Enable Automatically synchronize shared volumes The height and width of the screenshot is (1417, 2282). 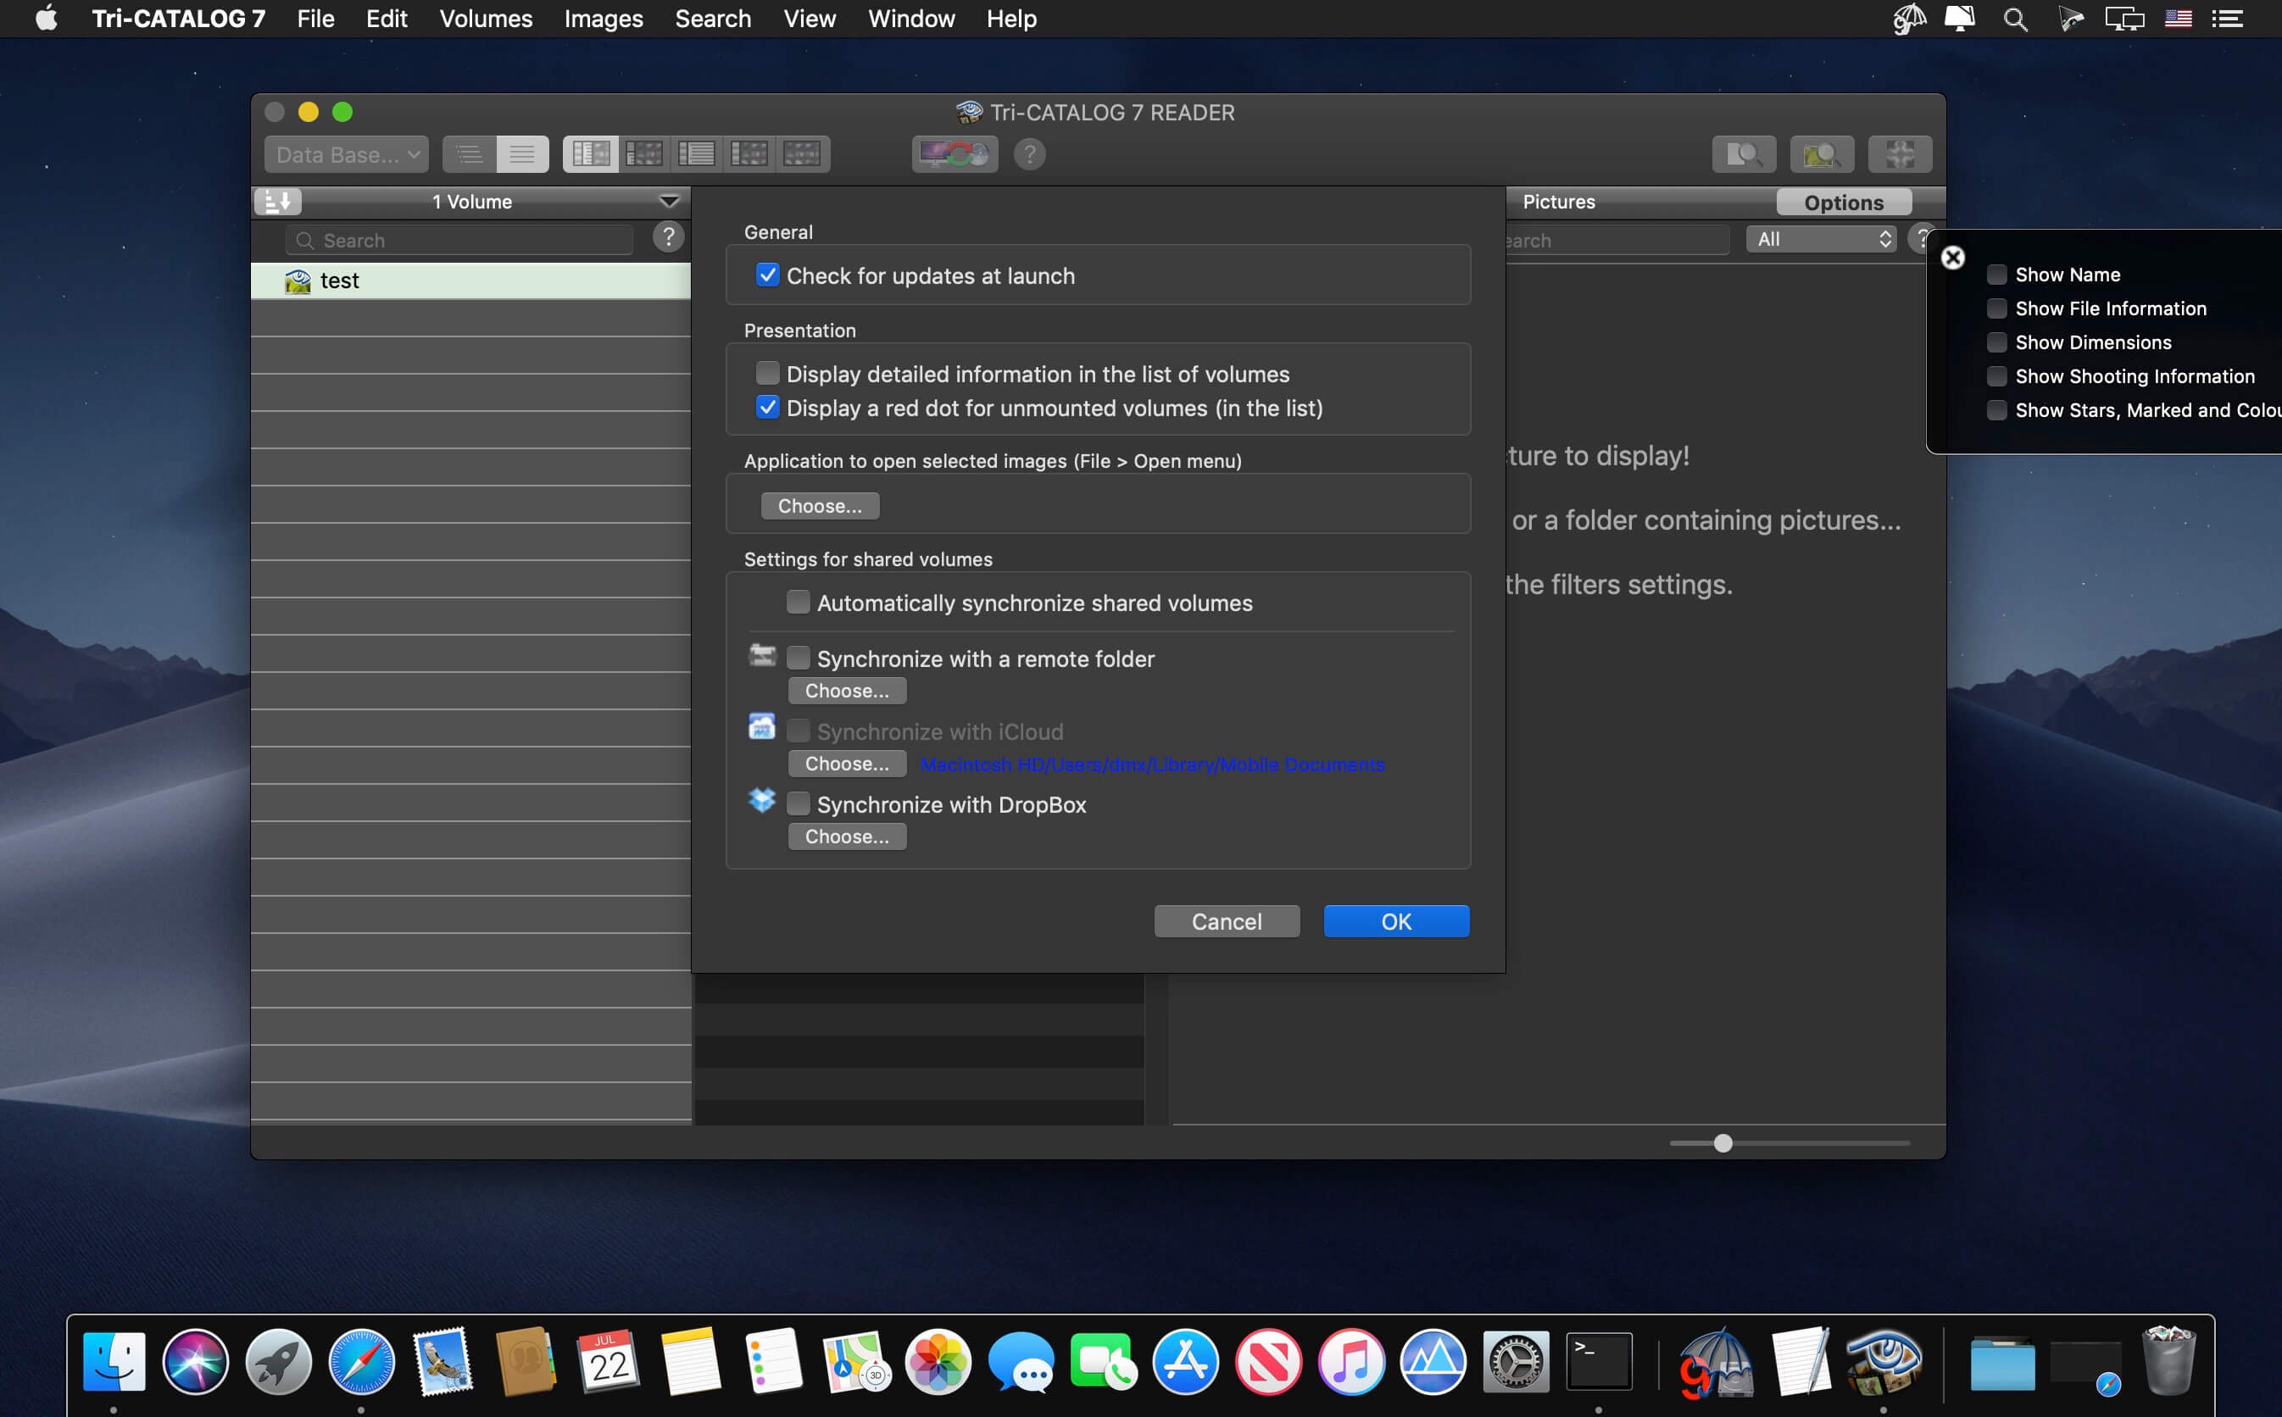tap(798, 603)
